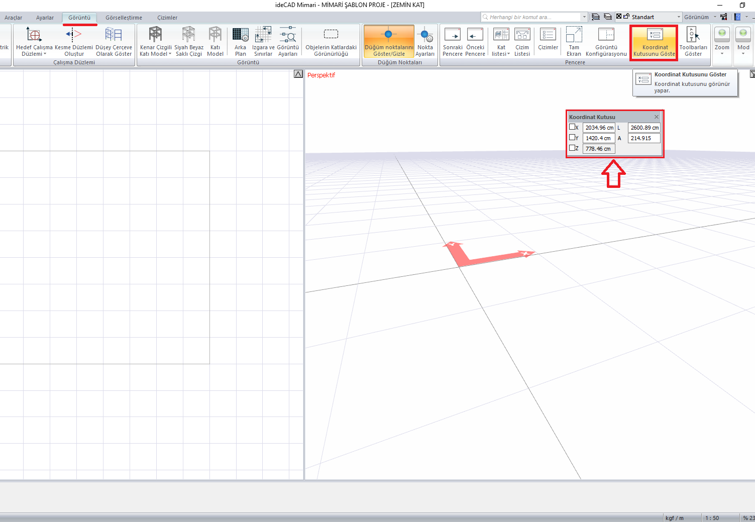Click Düşey Çerçeve Olarak Göster icon

point(114,35)
